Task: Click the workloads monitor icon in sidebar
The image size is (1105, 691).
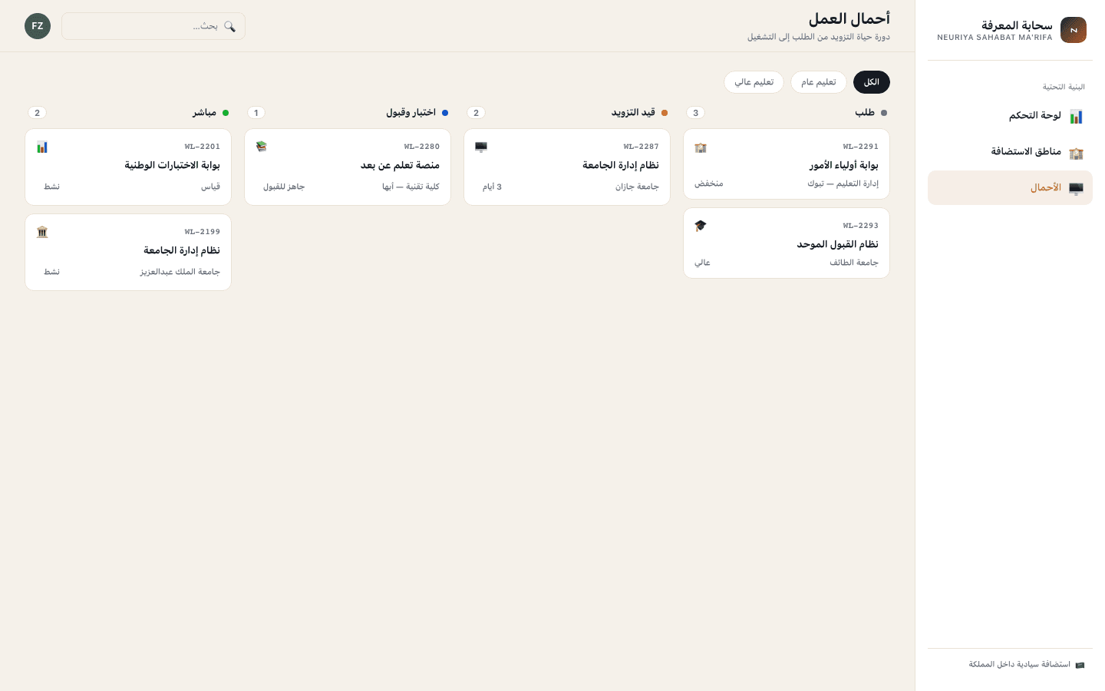Action: coord(1076,188)
